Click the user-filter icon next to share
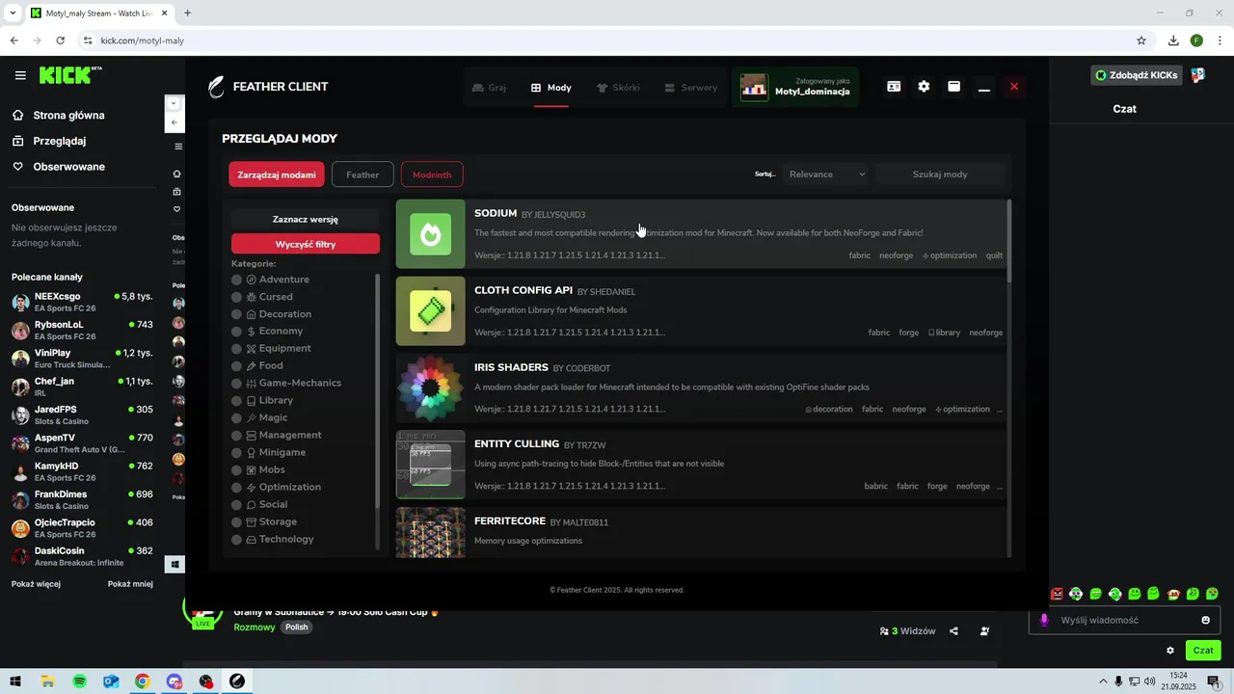Viewport: 1234px width, 694px height. tap(984, 631)
